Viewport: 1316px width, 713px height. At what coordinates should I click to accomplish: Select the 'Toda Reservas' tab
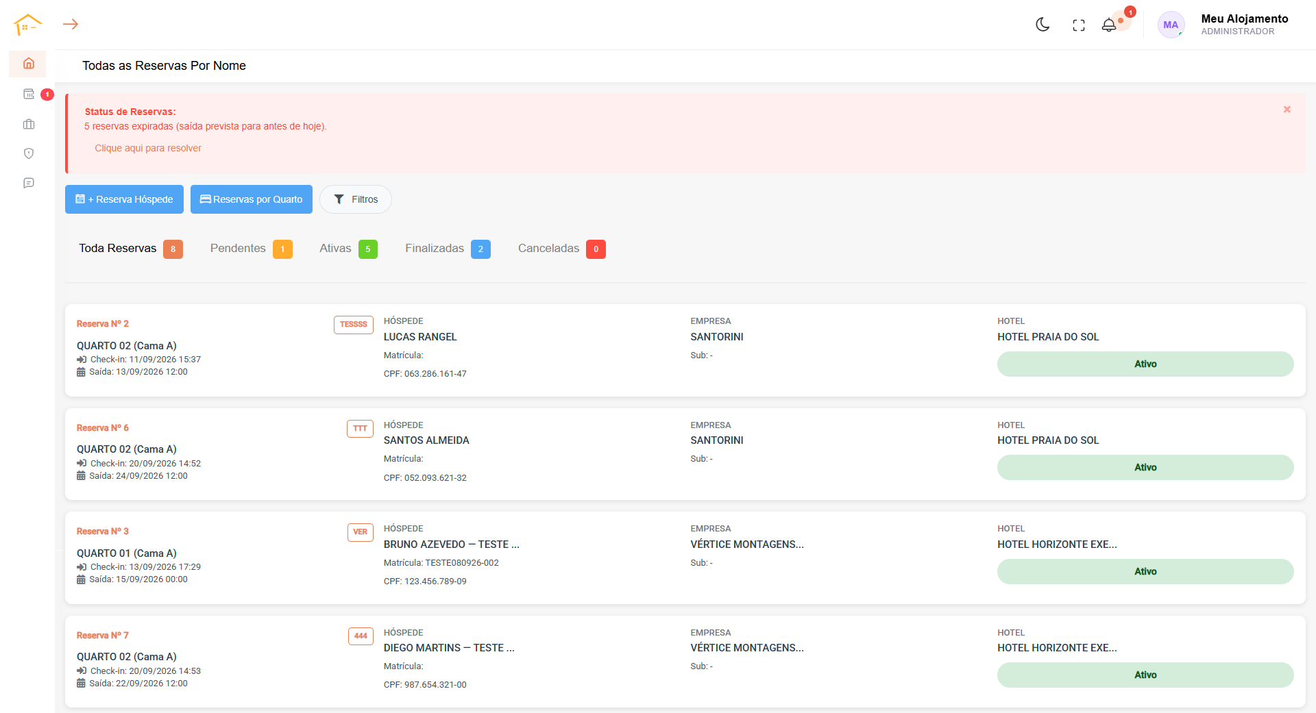click(130, 249)
